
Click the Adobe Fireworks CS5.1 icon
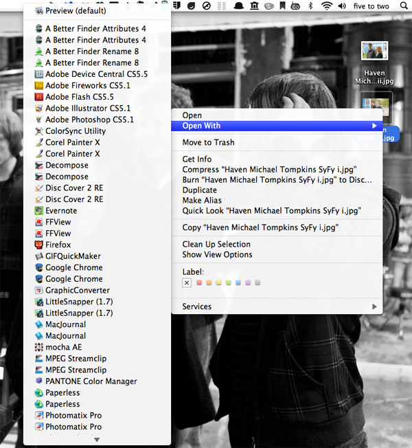pos(39,85)
